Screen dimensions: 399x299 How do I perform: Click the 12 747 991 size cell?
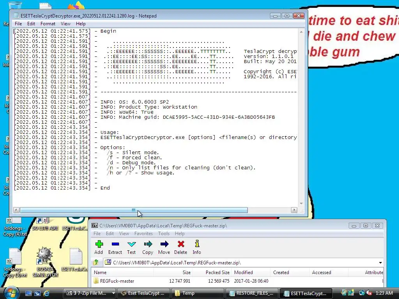[x=180, y=281]
